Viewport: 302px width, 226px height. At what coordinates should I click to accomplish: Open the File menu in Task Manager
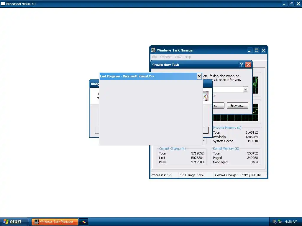click(154, 57)
